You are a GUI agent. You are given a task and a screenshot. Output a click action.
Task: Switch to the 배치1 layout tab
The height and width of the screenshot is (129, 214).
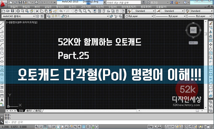point(29,110)
